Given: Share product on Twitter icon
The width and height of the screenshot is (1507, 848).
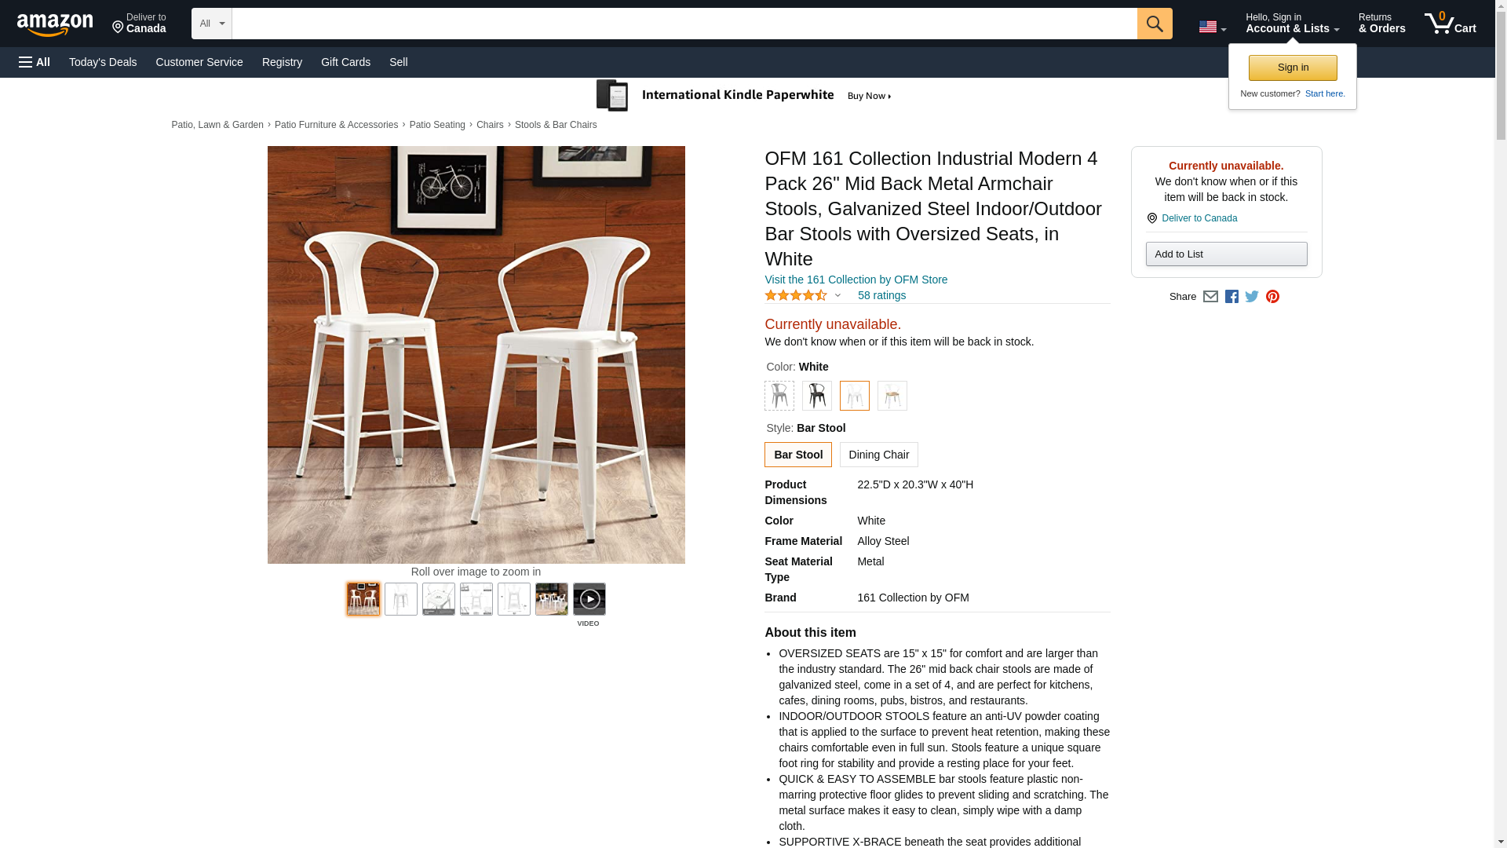Looking at the screenshot, I should [x=1252, y=297].
